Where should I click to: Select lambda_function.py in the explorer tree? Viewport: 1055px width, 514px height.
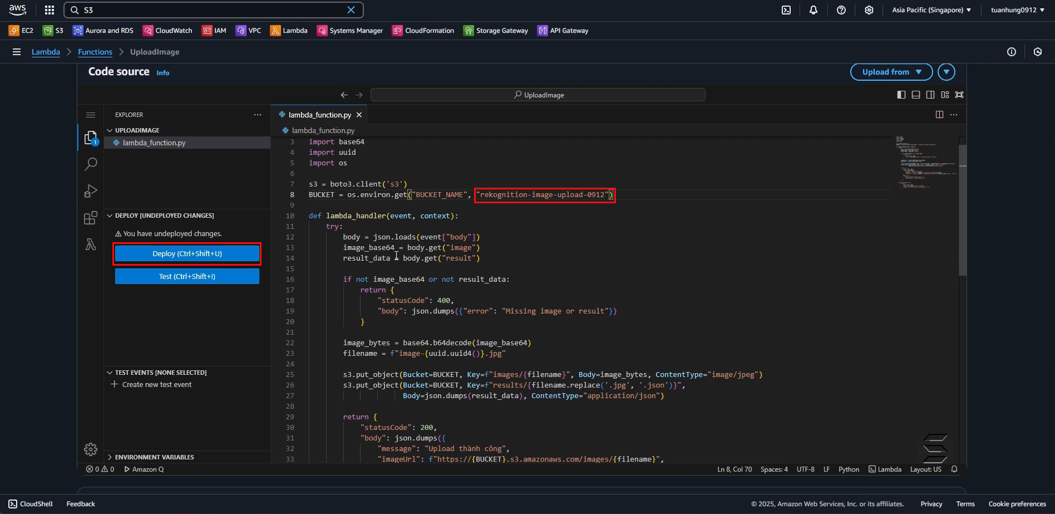pos(187,143)
